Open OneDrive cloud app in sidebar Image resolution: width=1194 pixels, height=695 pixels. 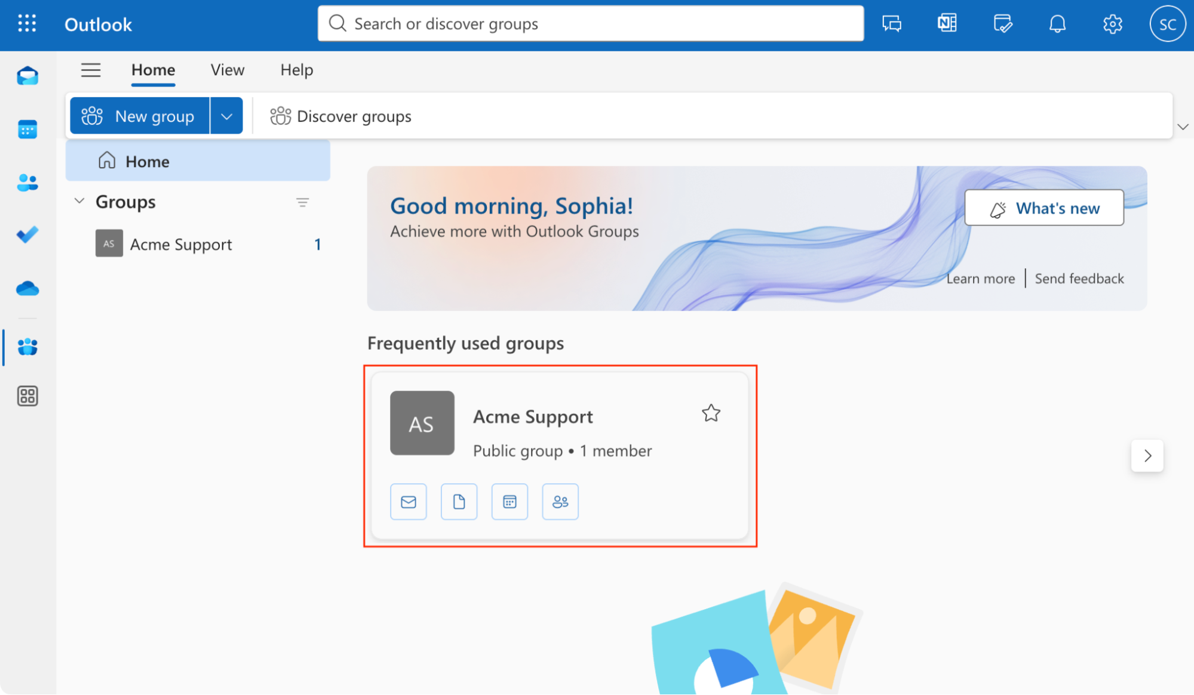(27, 289)
